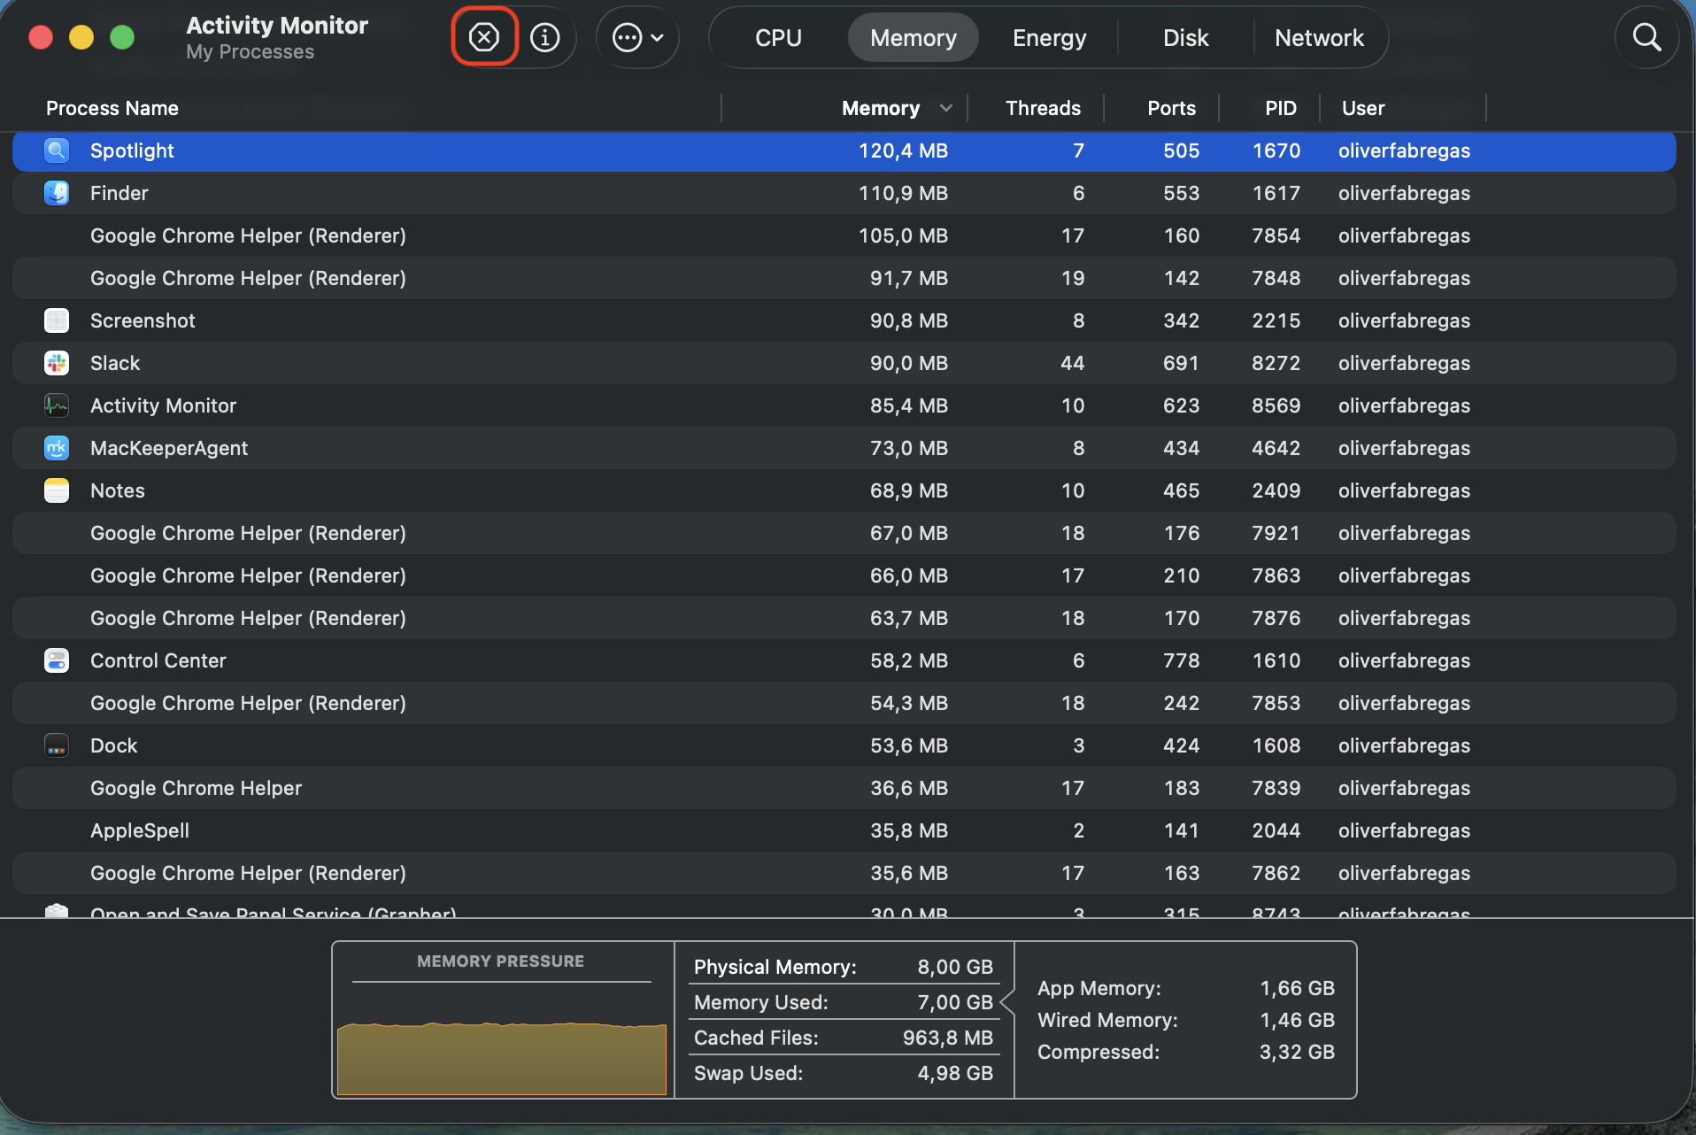Image resolution: width=1696 pixels, height=1135 pixels.
Task: Click the search magnifier icon
Action: (1646, 37)
